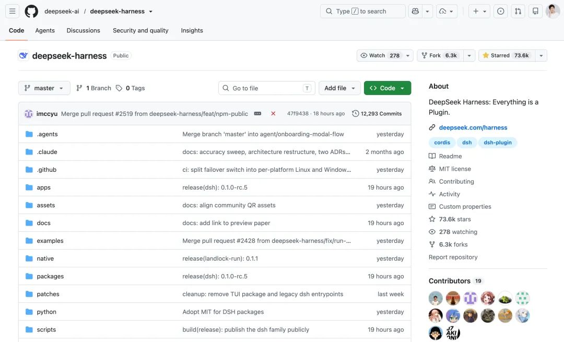This screenshot has height=342, width=564.
Task: Open the issues icon in the header
Action: [x=500, y=11]
